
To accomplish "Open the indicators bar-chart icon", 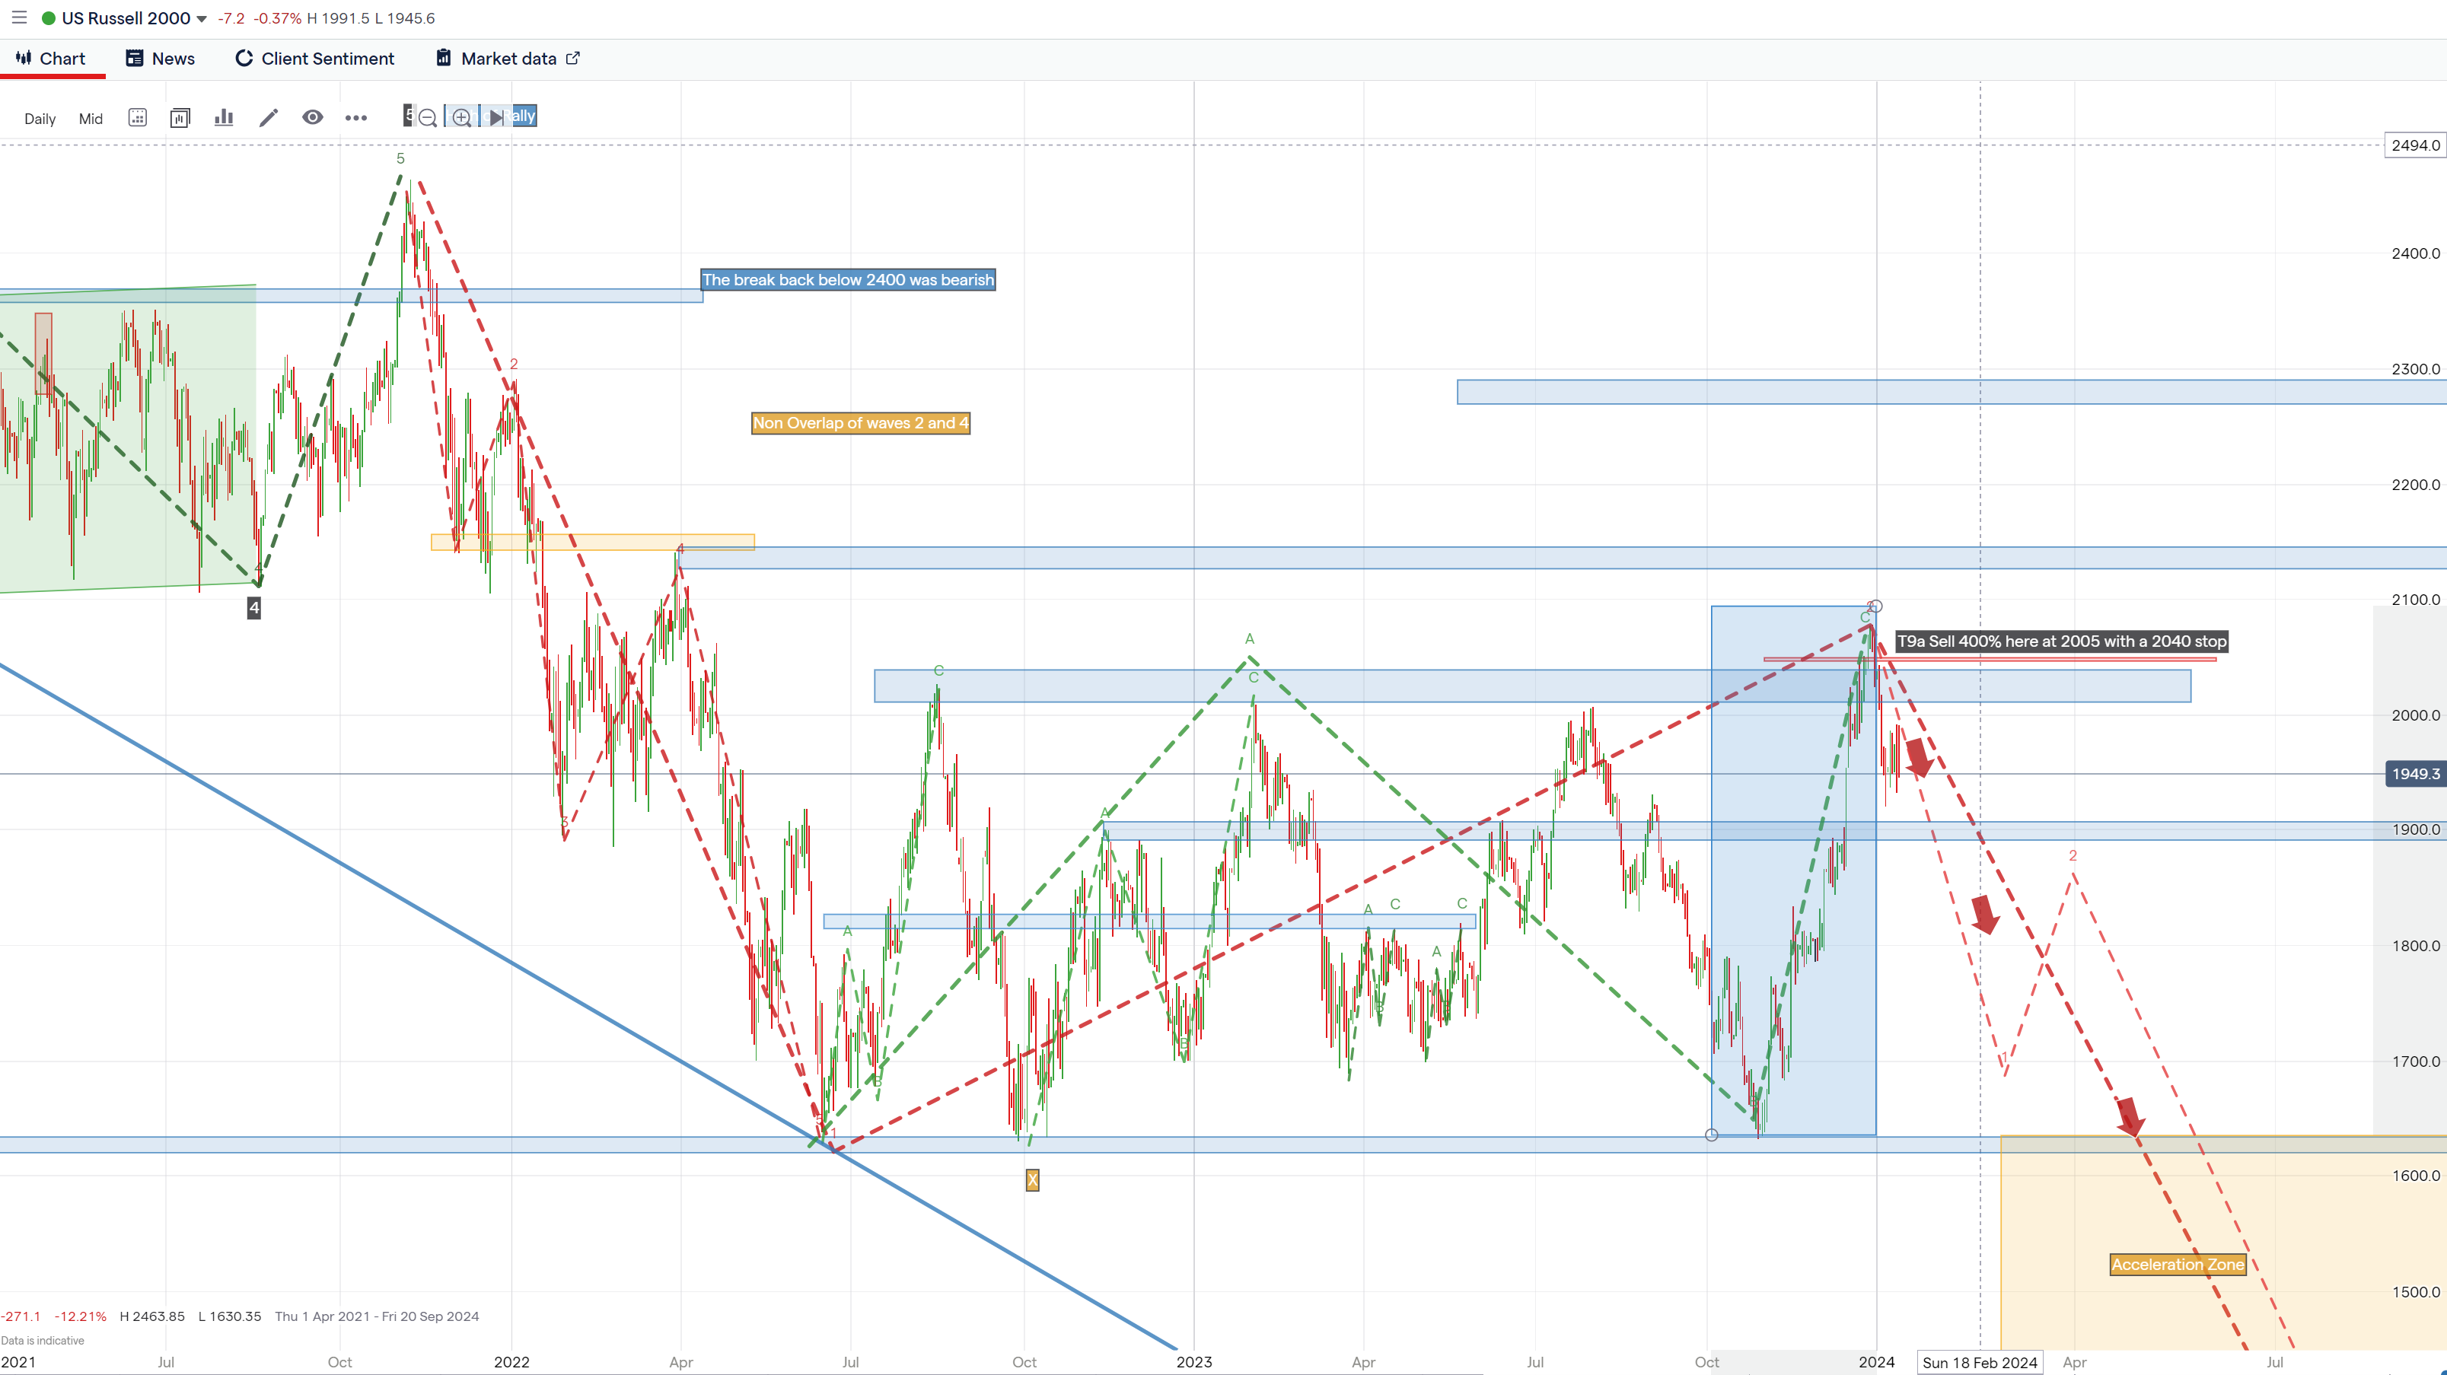I will [225, 118].
